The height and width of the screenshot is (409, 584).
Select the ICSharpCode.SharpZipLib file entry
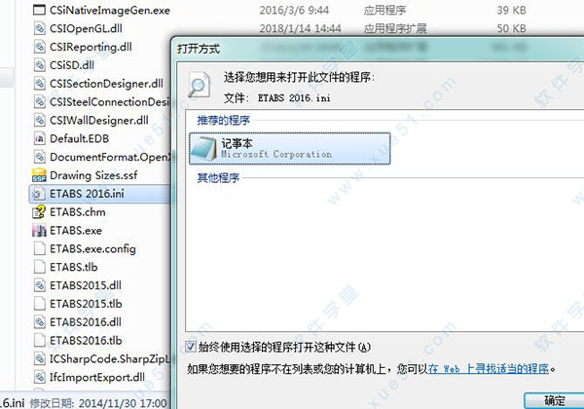101,358
